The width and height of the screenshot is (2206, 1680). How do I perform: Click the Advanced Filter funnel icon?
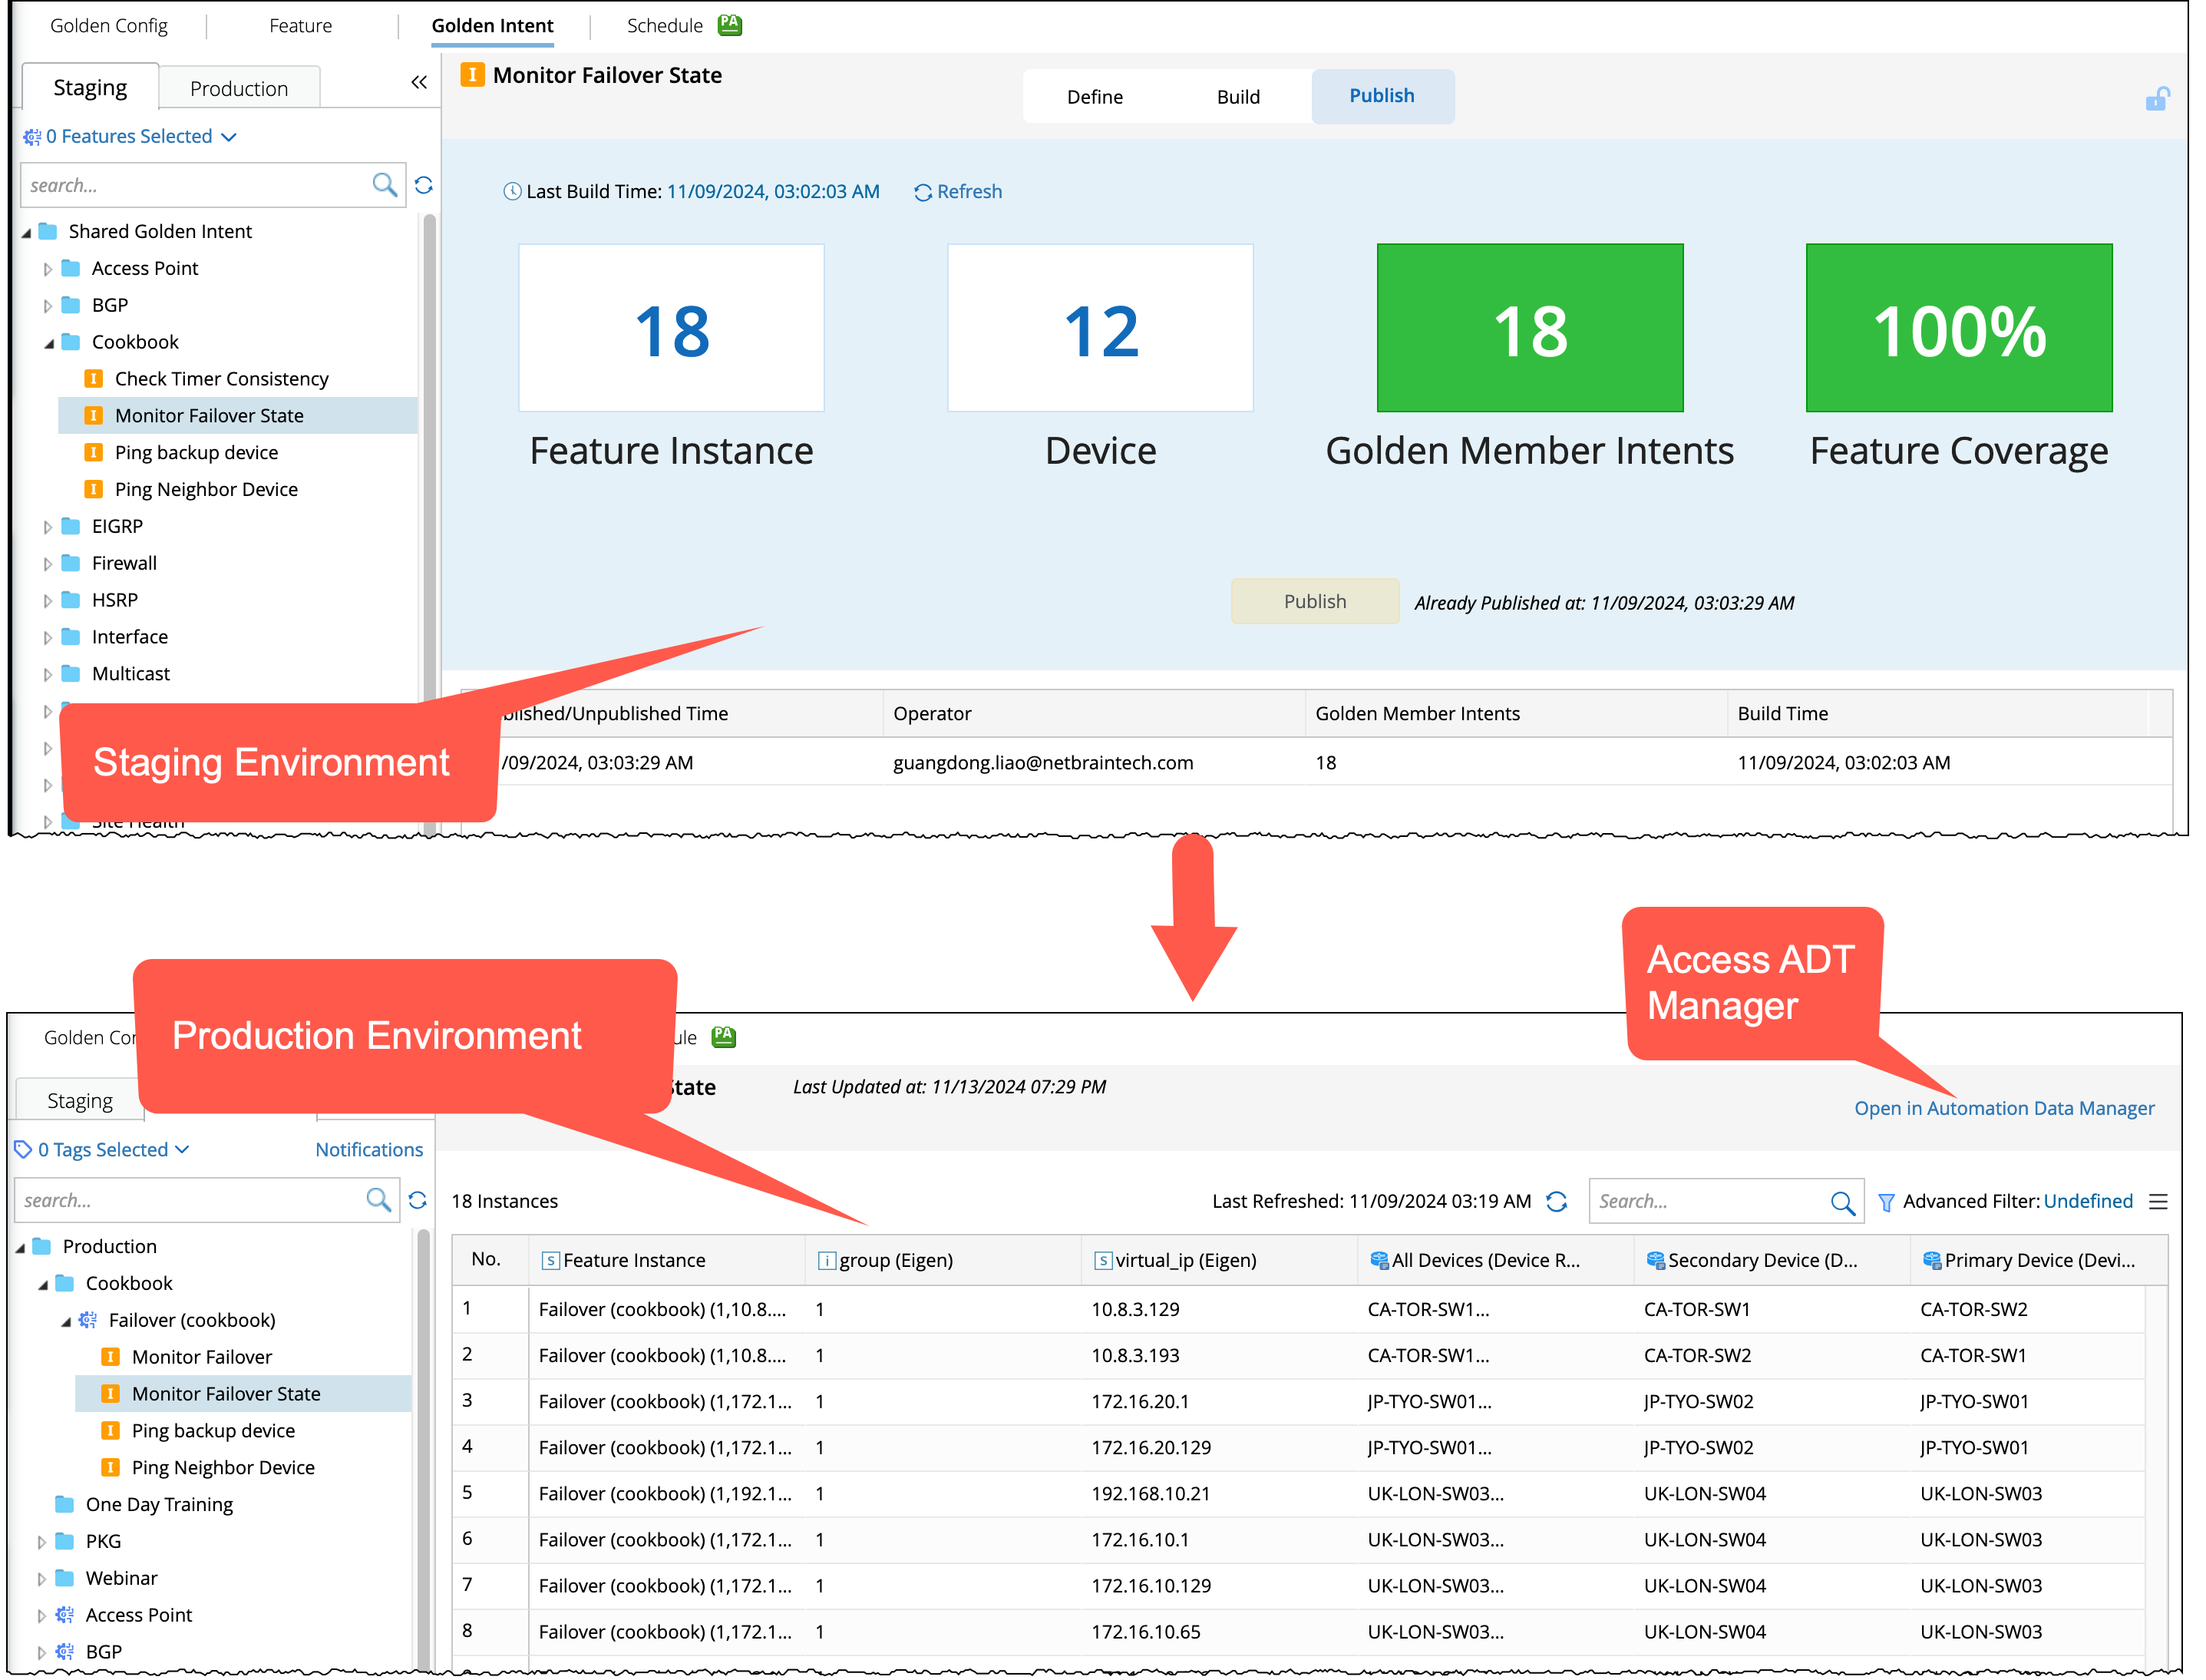(1886, 1202)
